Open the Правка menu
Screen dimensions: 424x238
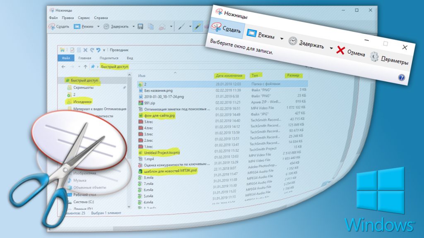(x=67, y=18)
